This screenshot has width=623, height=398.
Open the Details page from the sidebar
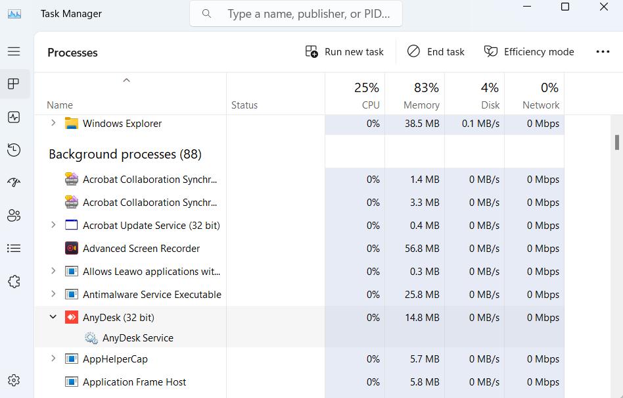coord(14,248)
